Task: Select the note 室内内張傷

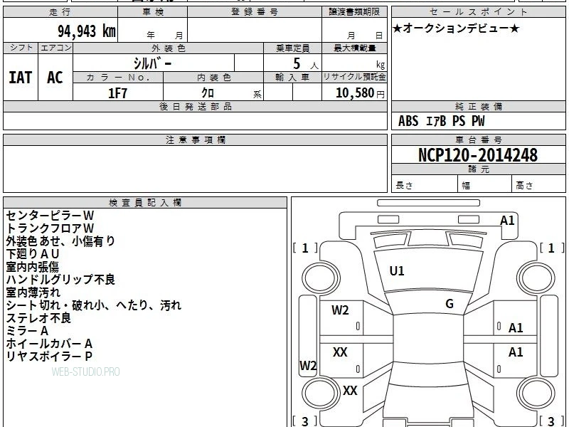Action: click(32, 267)
